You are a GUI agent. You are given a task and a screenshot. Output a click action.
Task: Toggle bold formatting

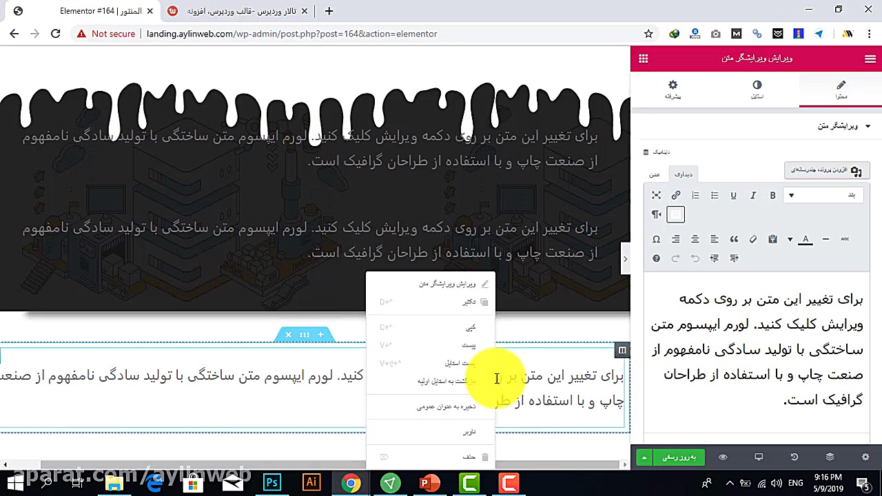(772, 195)
